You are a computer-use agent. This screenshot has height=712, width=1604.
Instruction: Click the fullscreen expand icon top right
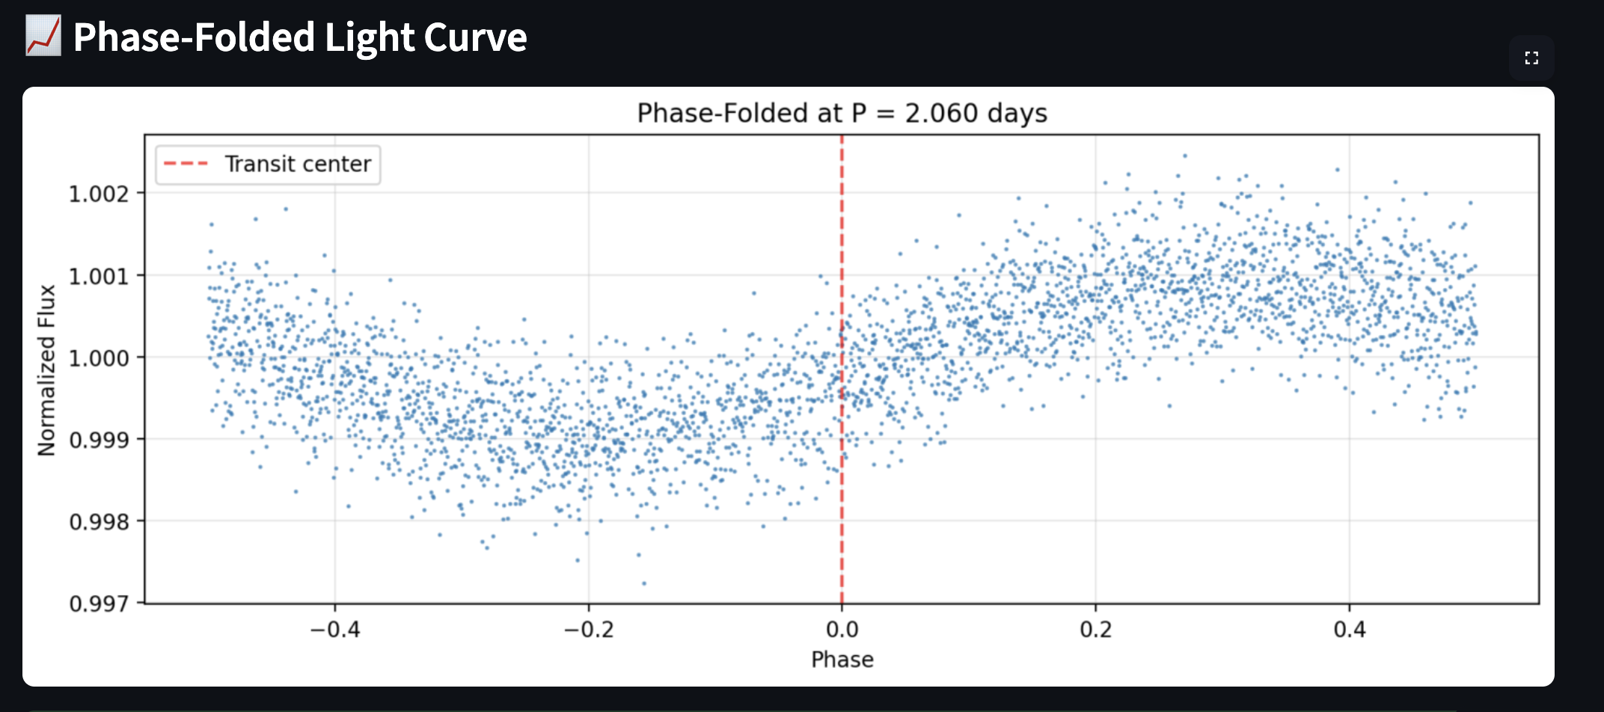tap(1532, 57)
